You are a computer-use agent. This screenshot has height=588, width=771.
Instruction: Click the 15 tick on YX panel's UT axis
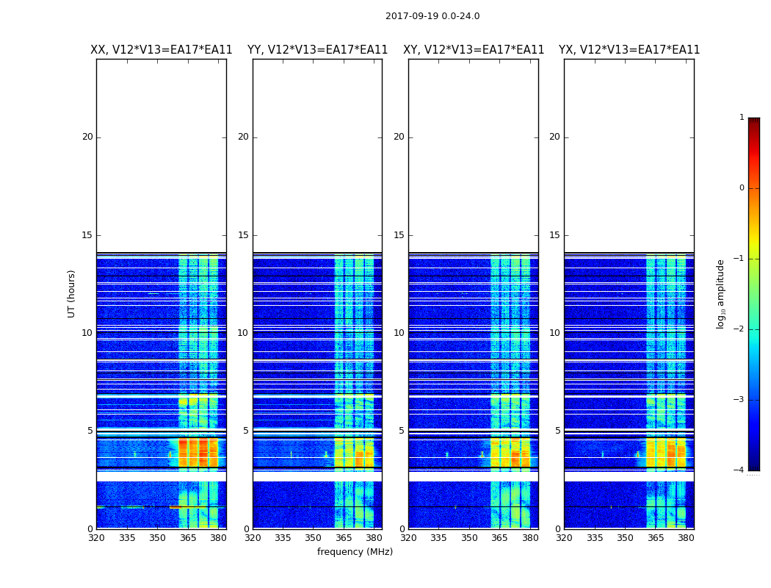pos(554,234)
